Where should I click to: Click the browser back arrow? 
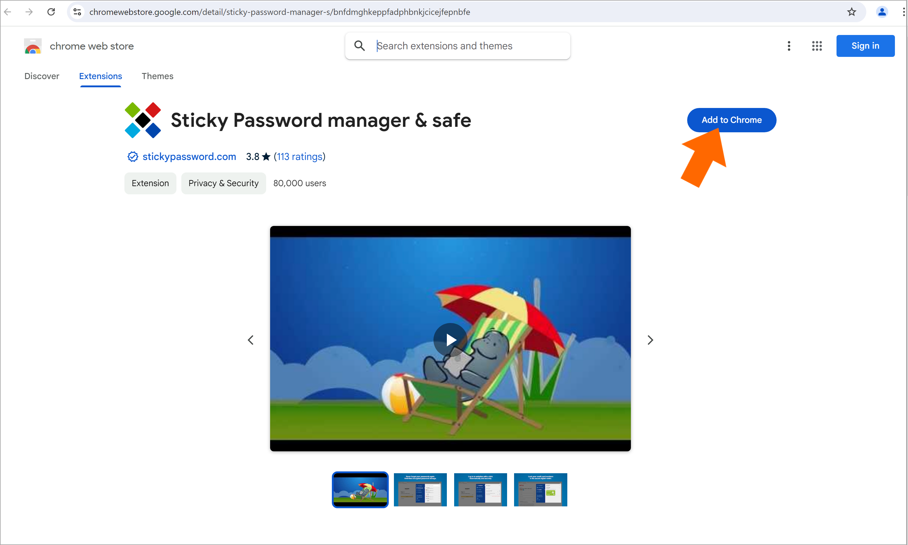(x=8, y=12)
